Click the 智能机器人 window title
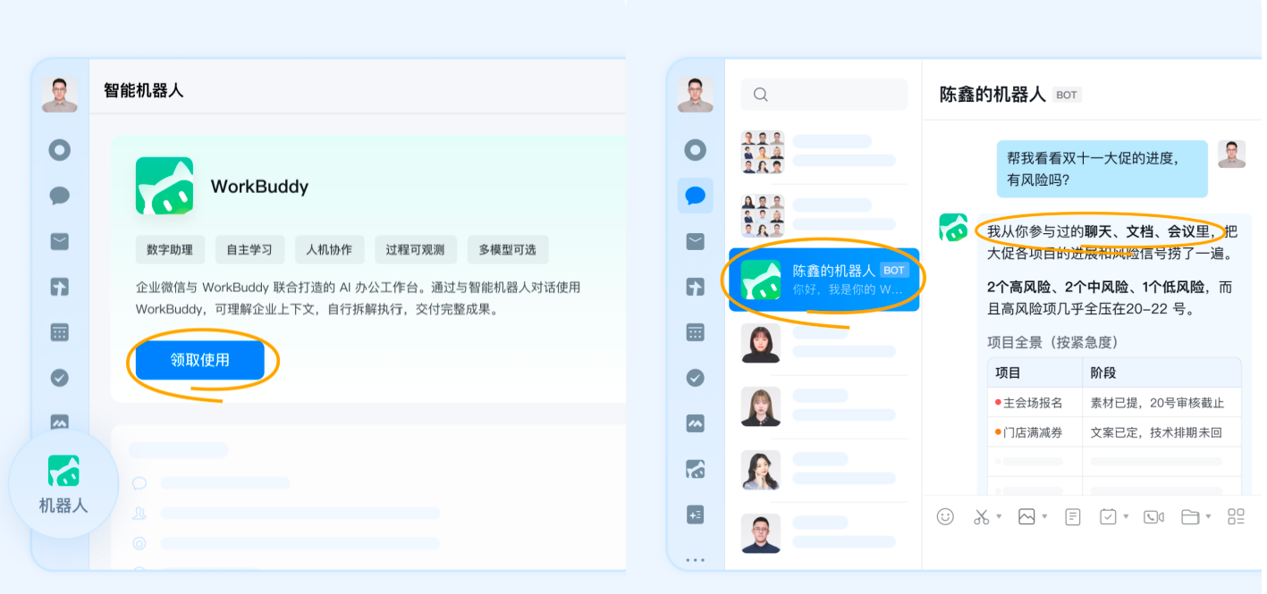 144,90
